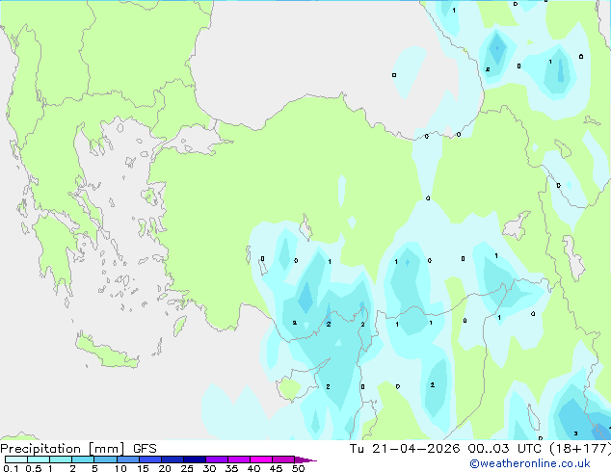Click the 40–45 mm magenta legend swatch
The height and width of the screenshot is (472, 611).
261,459
